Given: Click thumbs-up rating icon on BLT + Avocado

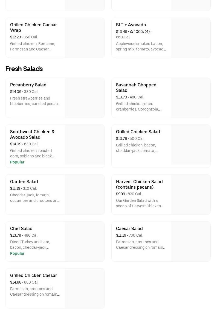Looking at the screenshot, I should coord(132,32).
